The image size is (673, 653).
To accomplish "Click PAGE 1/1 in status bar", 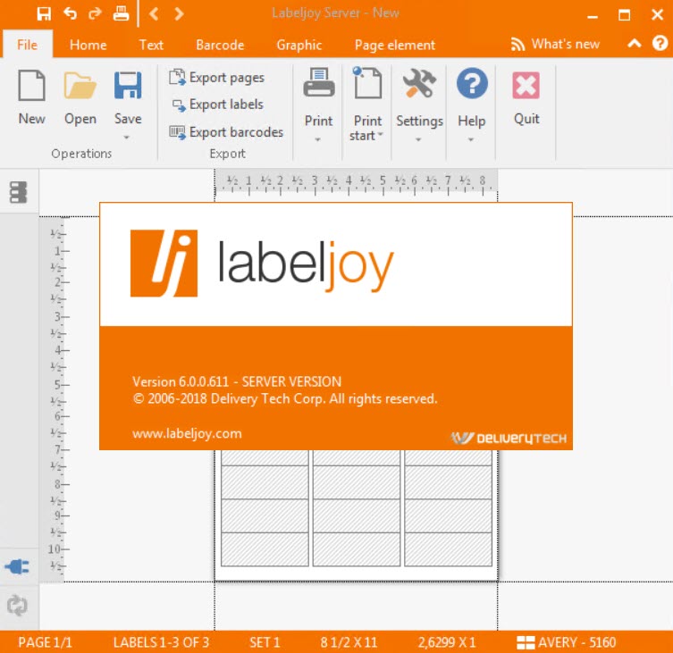I will 45,642.
